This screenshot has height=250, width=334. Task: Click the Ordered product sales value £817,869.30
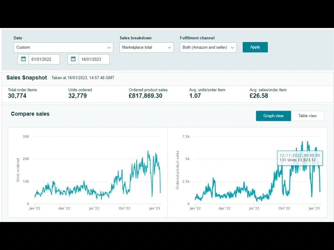146,96
